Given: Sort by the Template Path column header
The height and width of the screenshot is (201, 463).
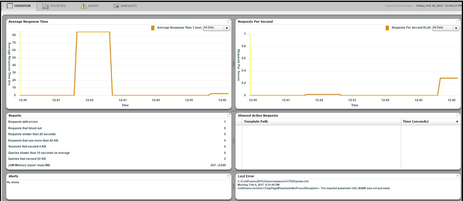Looking at the screenshot, I should [x=322, y=121].
